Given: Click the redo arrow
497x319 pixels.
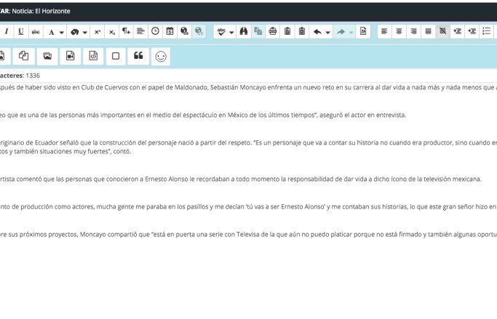Looking at the screenshot, I should (341, 32).
